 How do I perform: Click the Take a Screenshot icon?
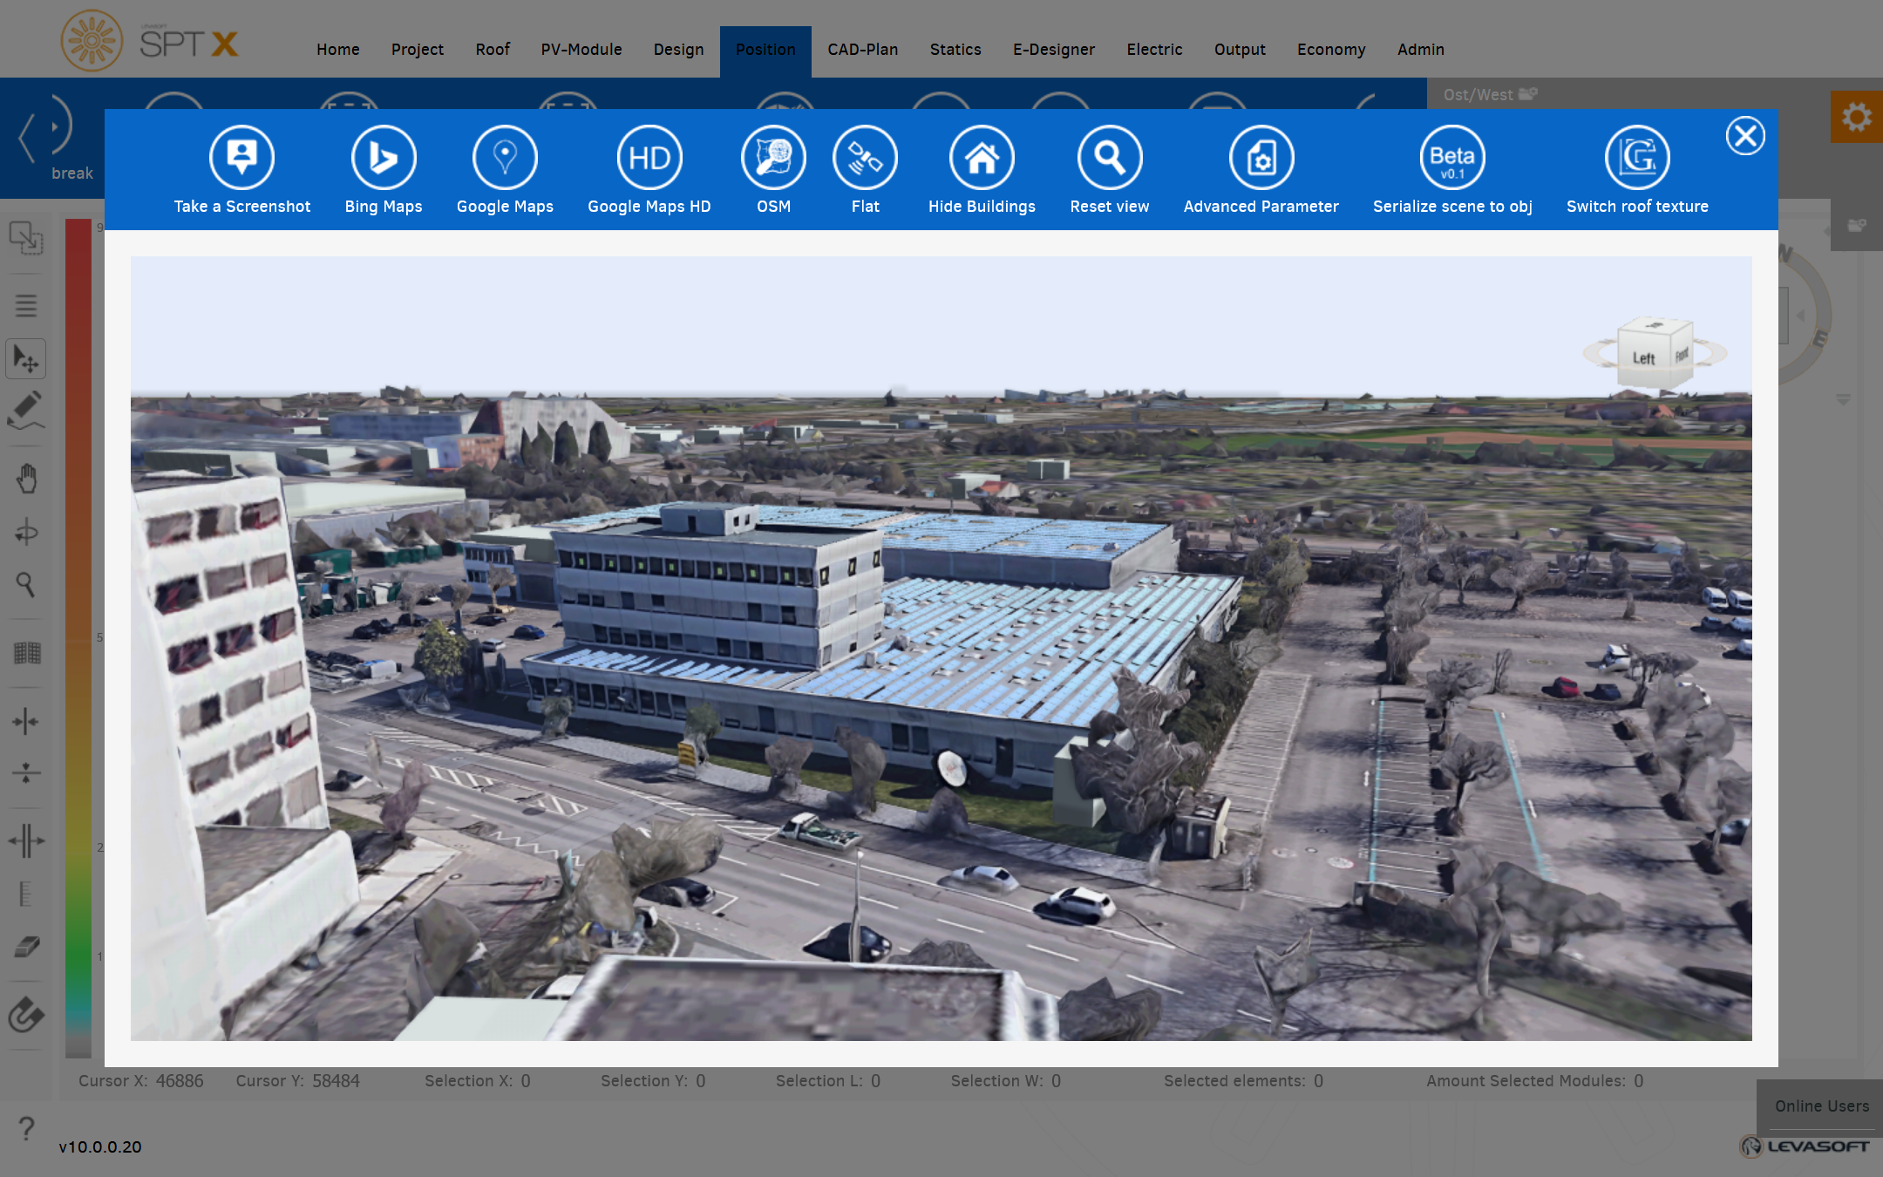pyautogui.click(x=241, y=158)
